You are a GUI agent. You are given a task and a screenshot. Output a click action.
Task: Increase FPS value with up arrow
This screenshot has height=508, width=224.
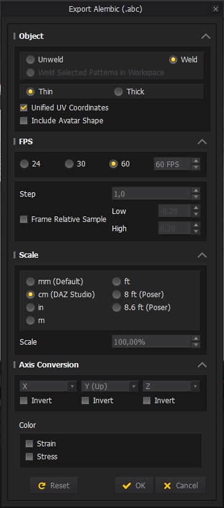point(196,161)
